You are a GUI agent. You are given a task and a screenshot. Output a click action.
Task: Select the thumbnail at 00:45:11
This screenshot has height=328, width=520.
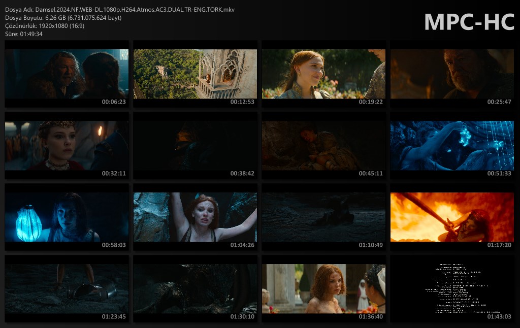click(x=323, y=145)
